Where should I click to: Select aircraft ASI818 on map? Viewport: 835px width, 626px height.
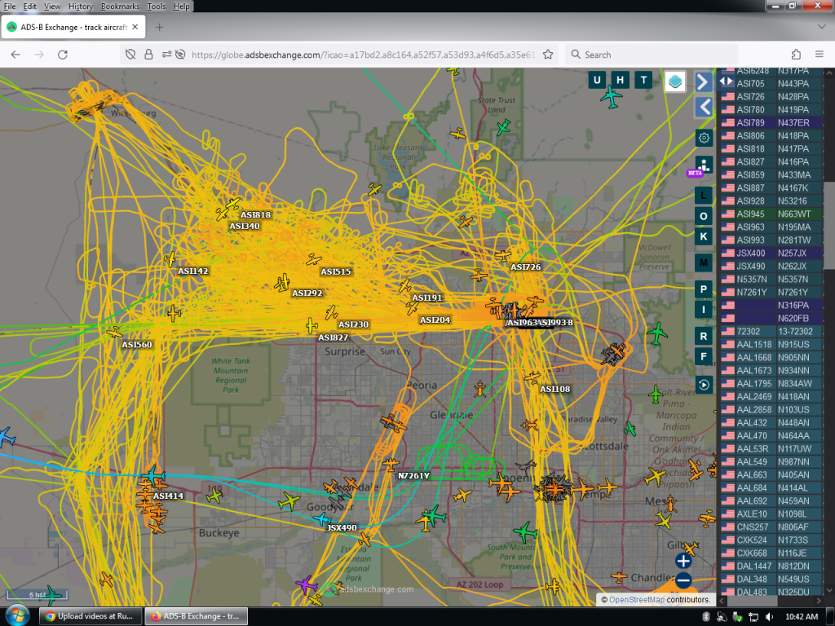click(x=232, y=204)
